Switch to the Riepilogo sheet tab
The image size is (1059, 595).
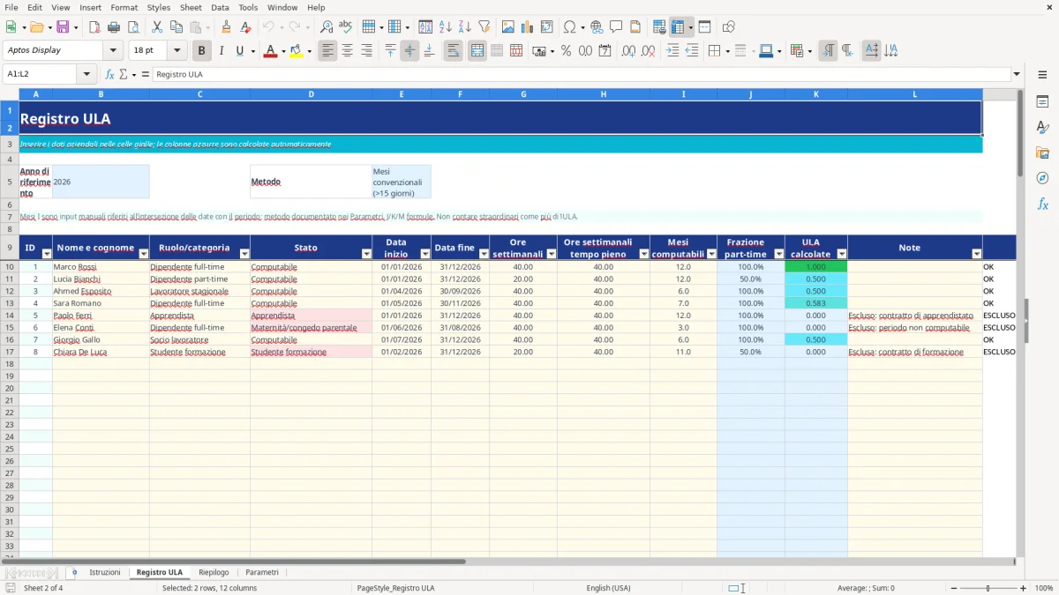[214, 572]
